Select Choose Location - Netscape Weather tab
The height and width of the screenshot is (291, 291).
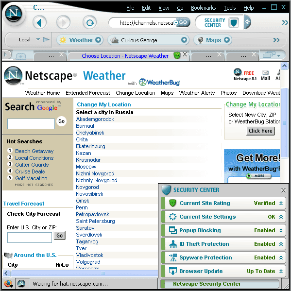coord(125,56)
